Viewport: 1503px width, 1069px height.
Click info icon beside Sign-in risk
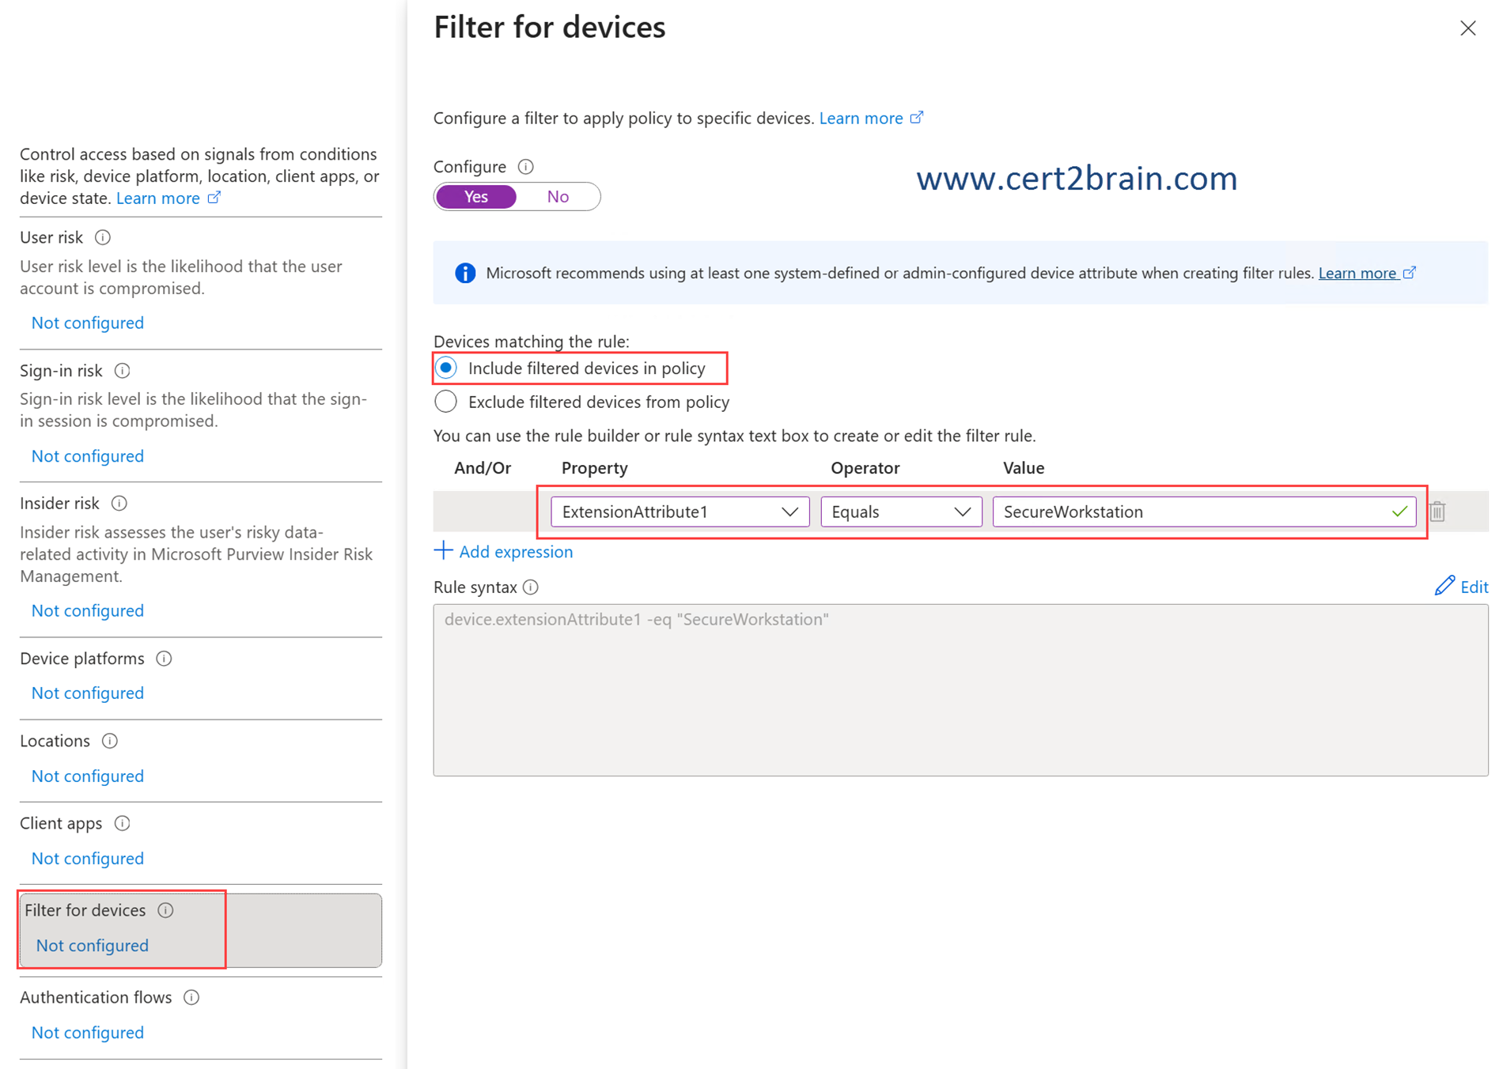click(123, 371)
